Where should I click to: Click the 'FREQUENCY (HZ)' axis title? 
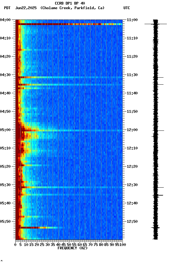(x=73, y=248)
